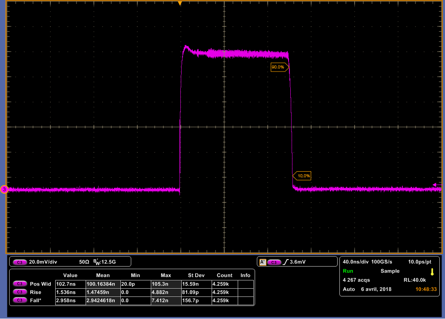Click the C3 badge beside the Fall* measurement

point(20,300)
